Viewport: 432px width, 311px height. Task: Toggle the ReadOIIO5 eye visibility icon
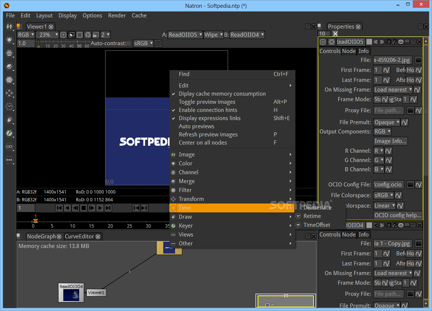coord(401,42)
